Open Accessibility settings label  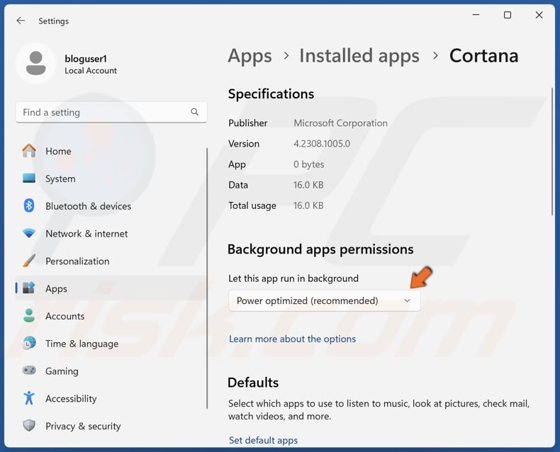[71, 398]
